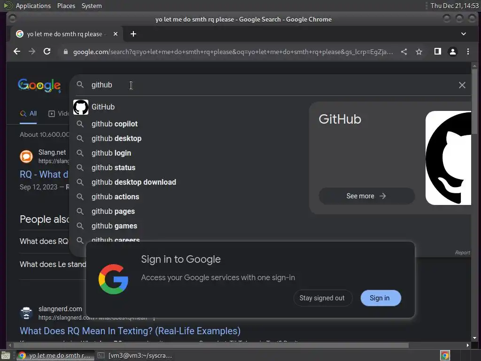Image resolution: width=481 pixels, height=361 pixels.
Task: Click the address bar URL
Action: (x=233, y=52)
